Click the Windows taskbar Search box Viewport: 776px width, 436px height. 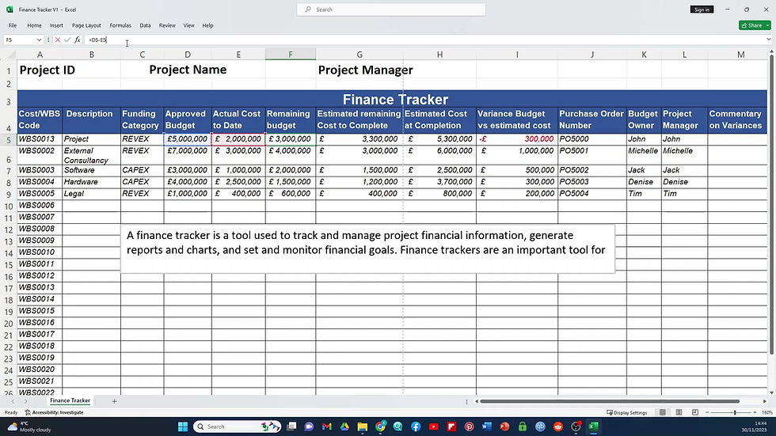coord(237,427)
